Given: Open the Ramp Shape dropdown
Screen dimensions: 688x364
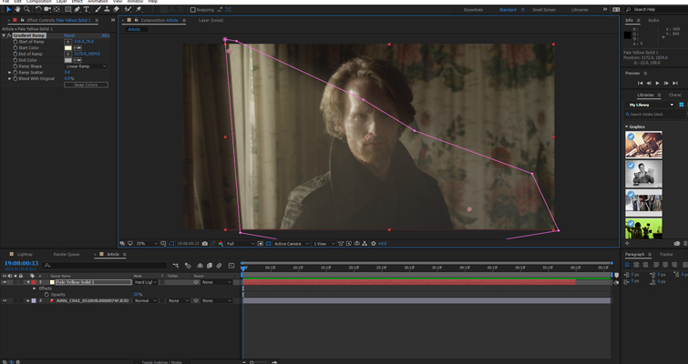Looking at the screenshot, I should point(86,66).
